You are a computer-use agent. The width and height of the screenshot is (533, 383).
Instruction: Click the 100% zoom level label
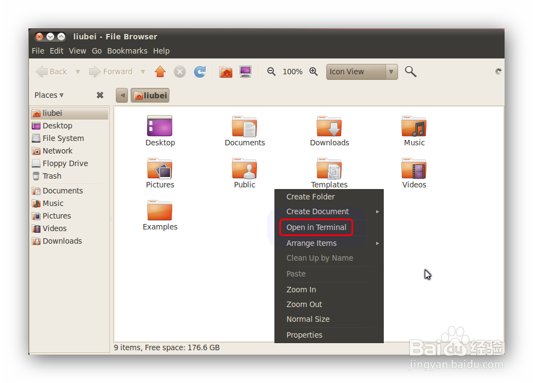pos(292,72)
